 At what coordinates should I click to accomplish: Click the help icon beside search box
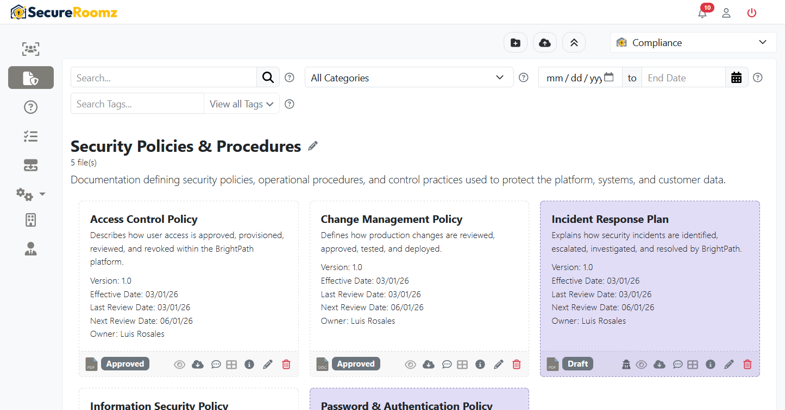[x=290, y=78]
